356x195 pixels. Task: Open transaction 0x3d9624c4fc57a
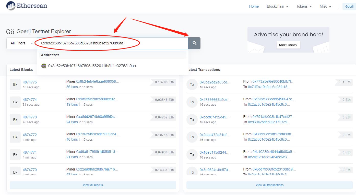click(x=216, y=170)
